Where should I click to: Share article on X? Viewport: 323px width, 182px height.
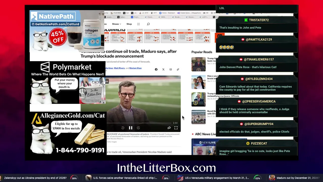163,70
